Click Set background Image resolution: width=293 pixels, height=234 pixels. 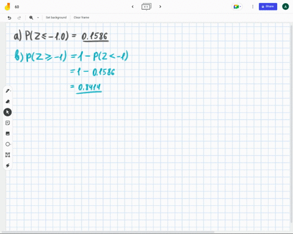pos(56,18)
